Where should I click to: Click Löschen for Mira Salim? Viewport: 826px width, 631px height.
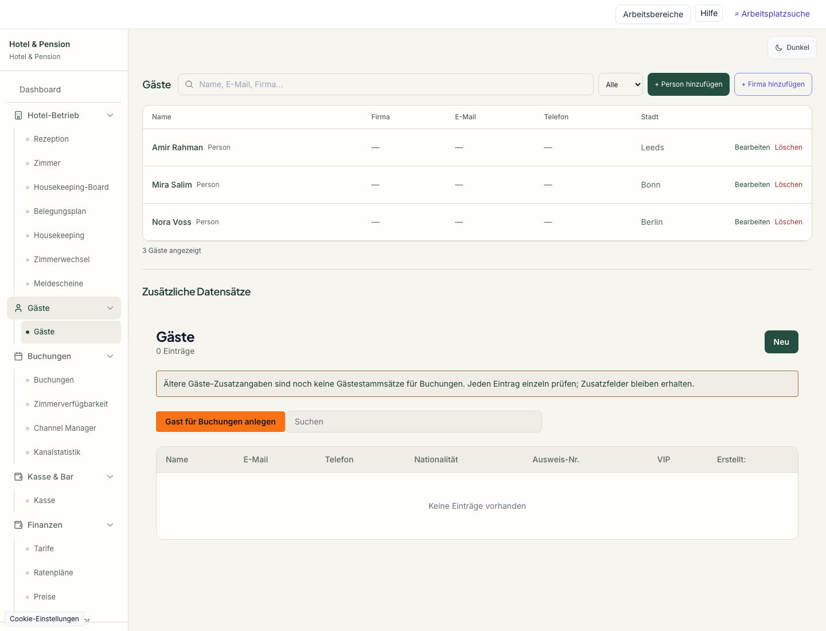[789, 185]
